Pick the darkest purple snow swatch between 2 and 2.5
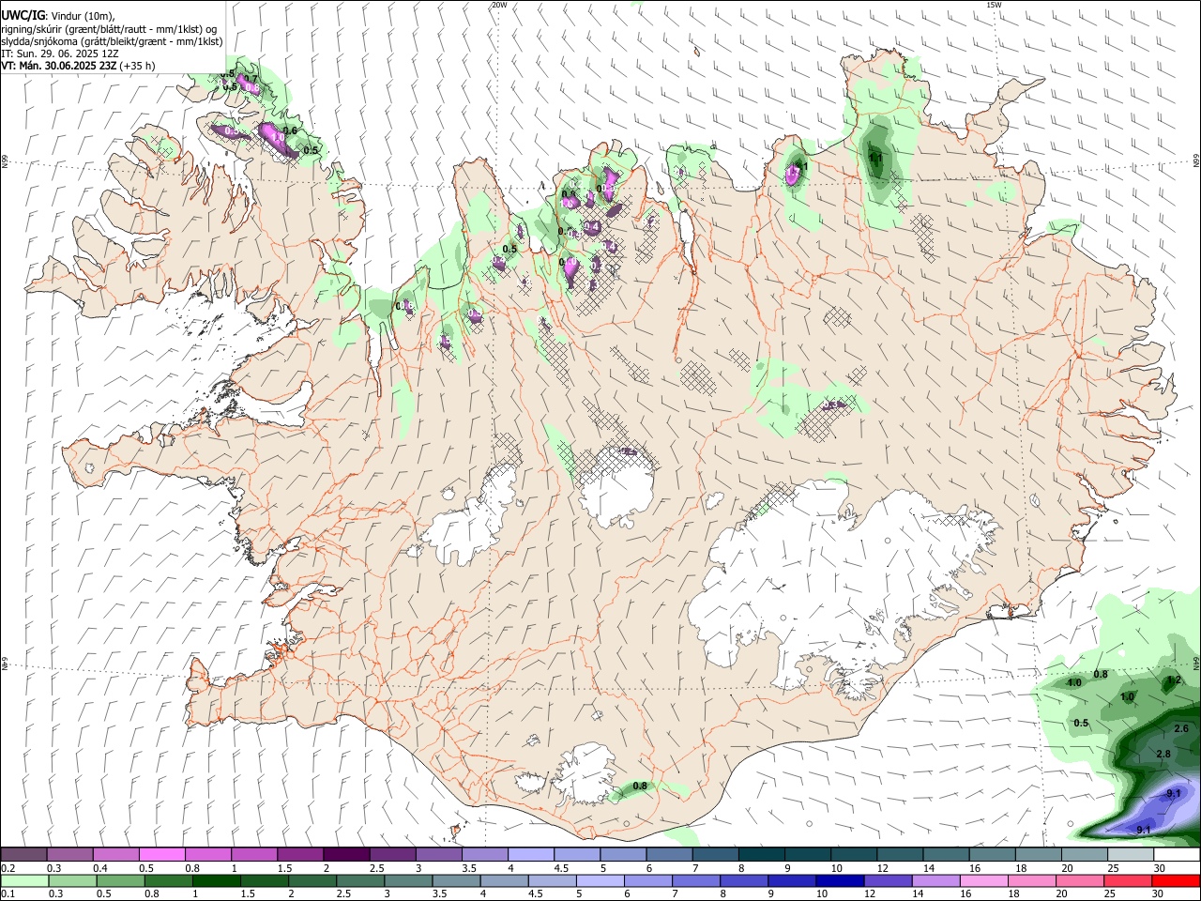 pyautogui.click(x=345, y=854)
